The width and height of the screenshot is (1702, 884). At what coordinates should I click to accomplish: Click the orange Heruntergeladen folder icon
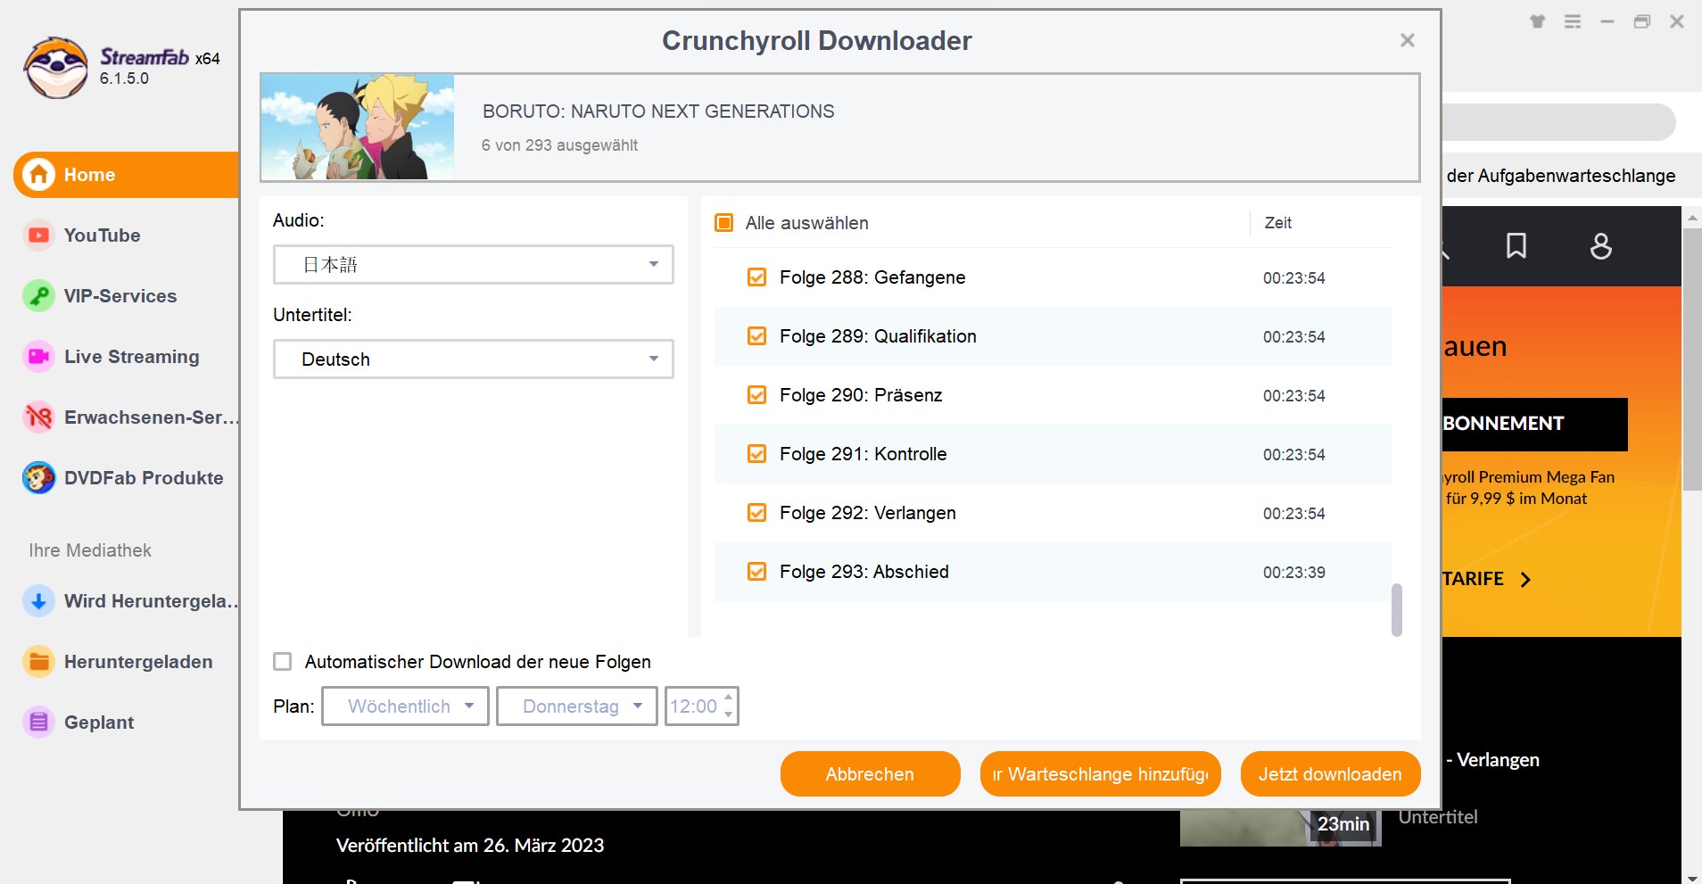pos(38,662)
